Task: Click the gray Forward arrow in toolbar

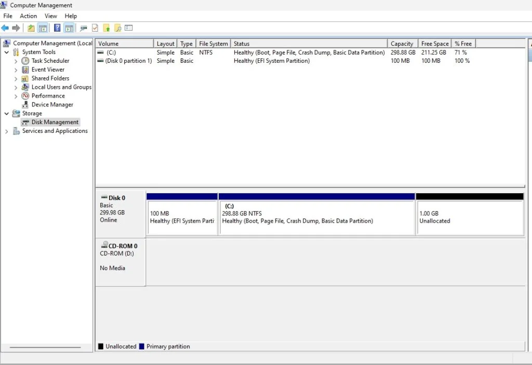Action: [x=16, y=28]
